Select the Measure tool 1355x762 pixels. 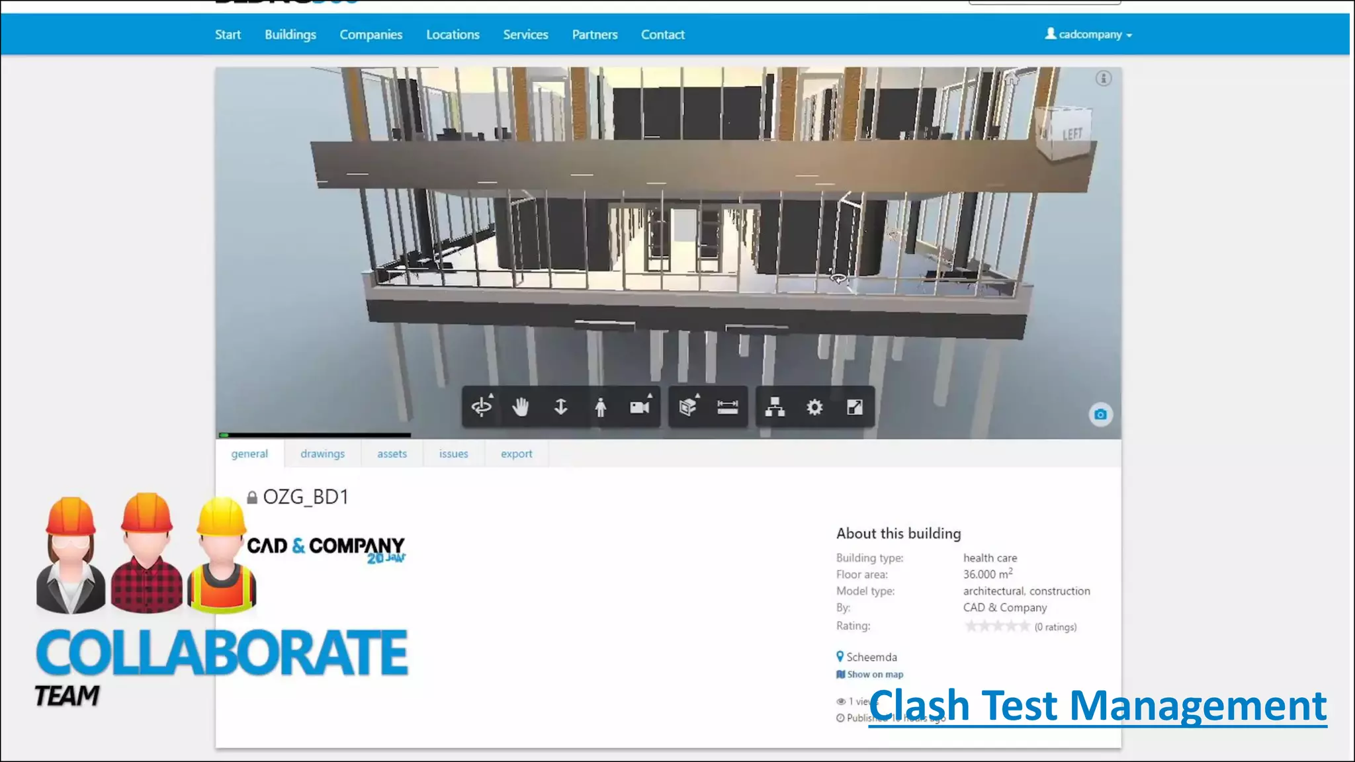[728, 407]
